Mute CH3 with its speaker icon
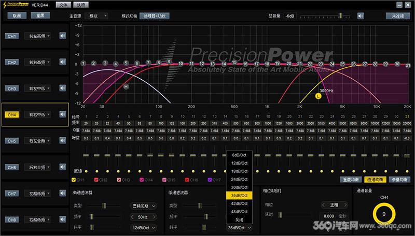The width and height of the screenshot is (415, 236). click(63, 88)
